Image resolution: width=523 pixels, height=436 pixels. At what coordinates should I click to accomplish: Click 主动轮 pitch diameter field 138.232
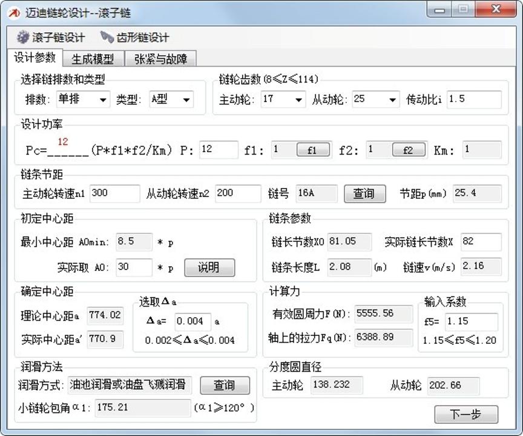coord(337,385)
